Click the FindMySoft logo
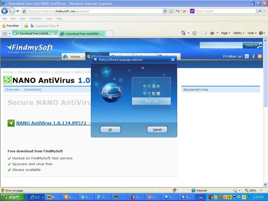Screen dimensions: 268x201 pos(30,48)
